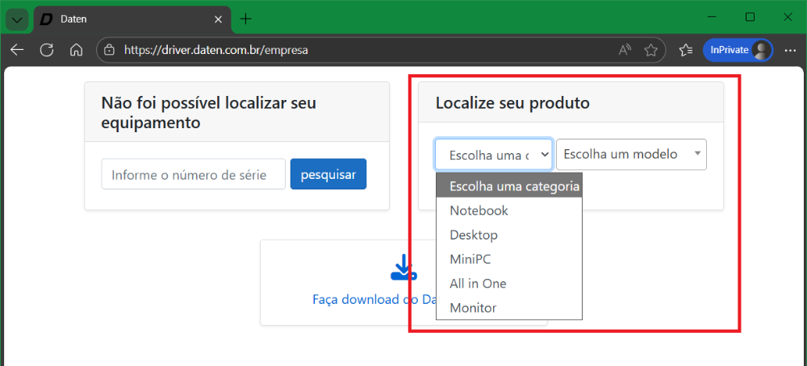
Task: Click the blue download icon
Action: click(403, 268)
